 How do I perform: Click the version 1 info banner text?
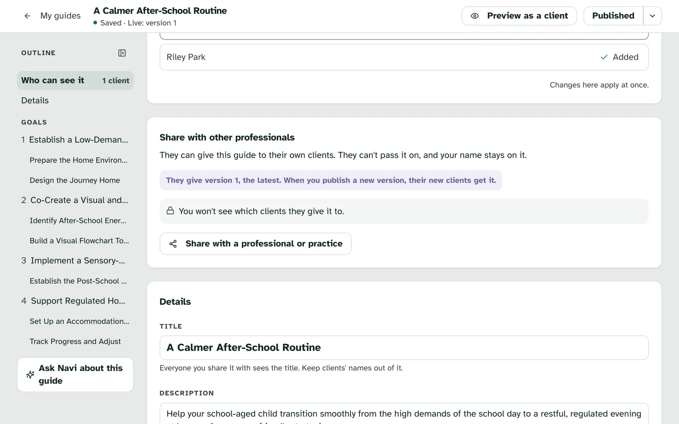pos(331,180)
